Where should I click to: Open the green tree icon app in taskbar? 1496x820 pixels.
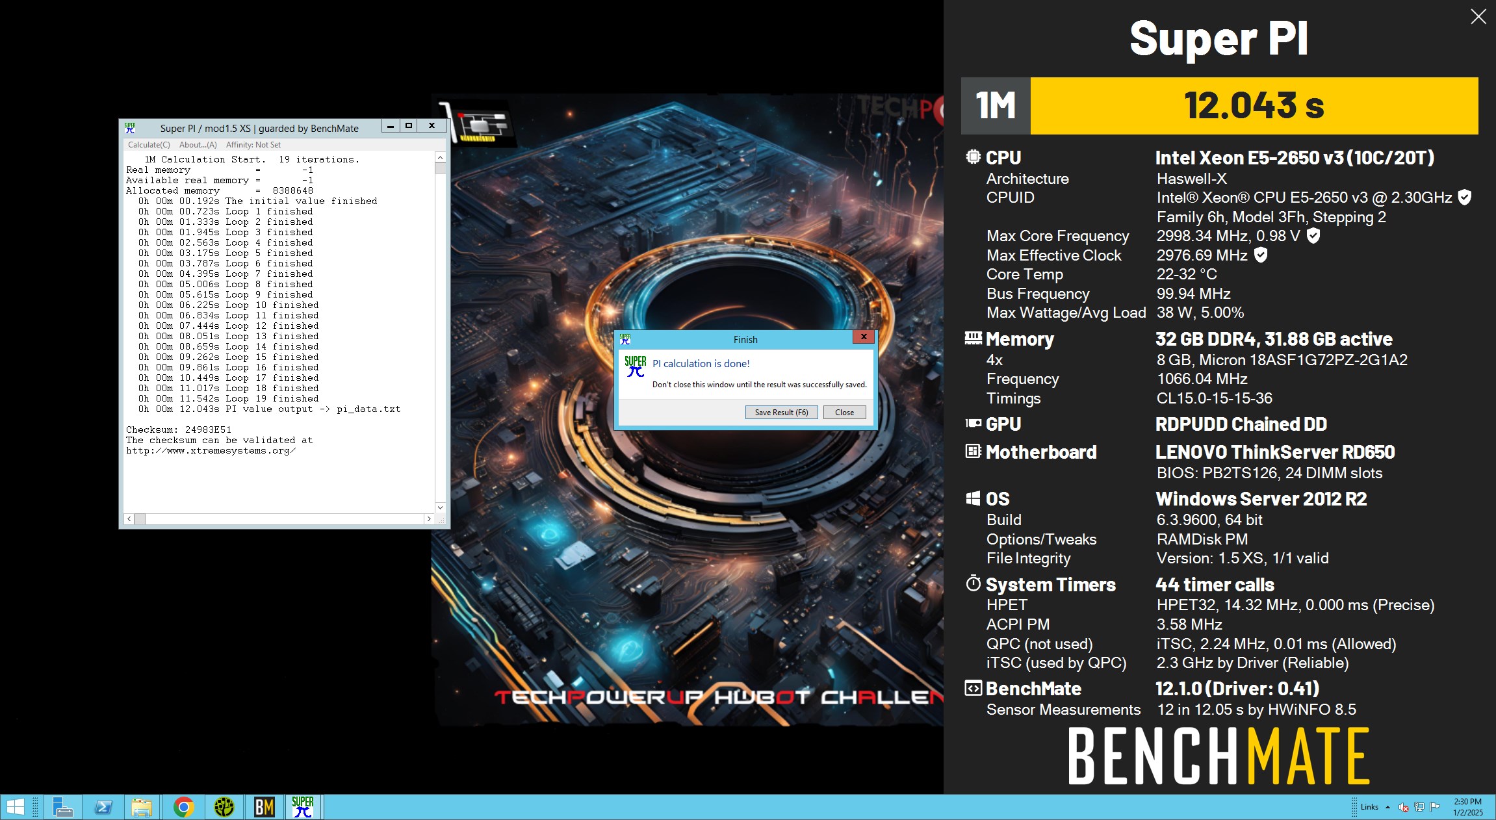click(224, 807)
